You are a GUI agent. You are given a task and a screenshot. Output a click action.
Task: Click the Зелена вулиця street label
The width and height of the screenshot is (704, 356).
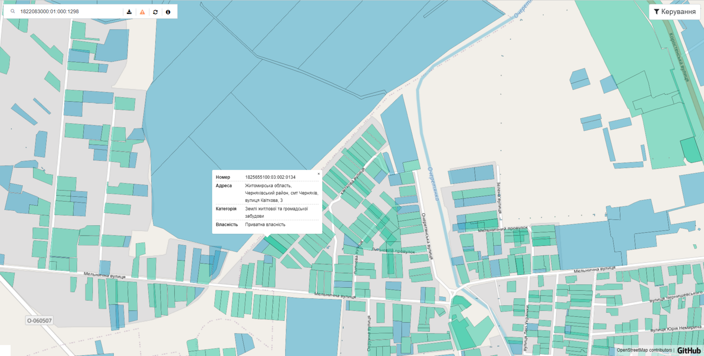(x=499, y=197)
